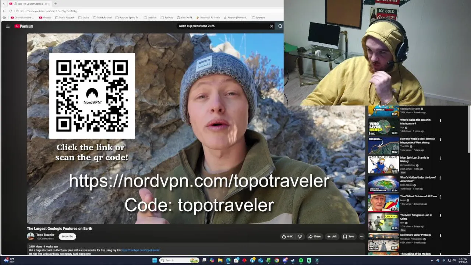Viewport: 471px width, 265px height.
Task: Subscribe to Topo Traveler channel
Action: coord(67,236)
